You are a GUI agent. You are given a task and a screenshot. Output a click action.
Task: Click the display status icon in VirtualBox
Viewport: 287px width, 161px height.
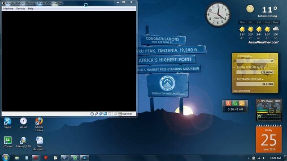[109, 114]
